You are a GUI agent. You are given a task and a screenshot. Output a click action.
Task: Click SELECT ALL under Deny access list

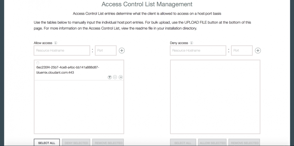click(x=183, y=143)
